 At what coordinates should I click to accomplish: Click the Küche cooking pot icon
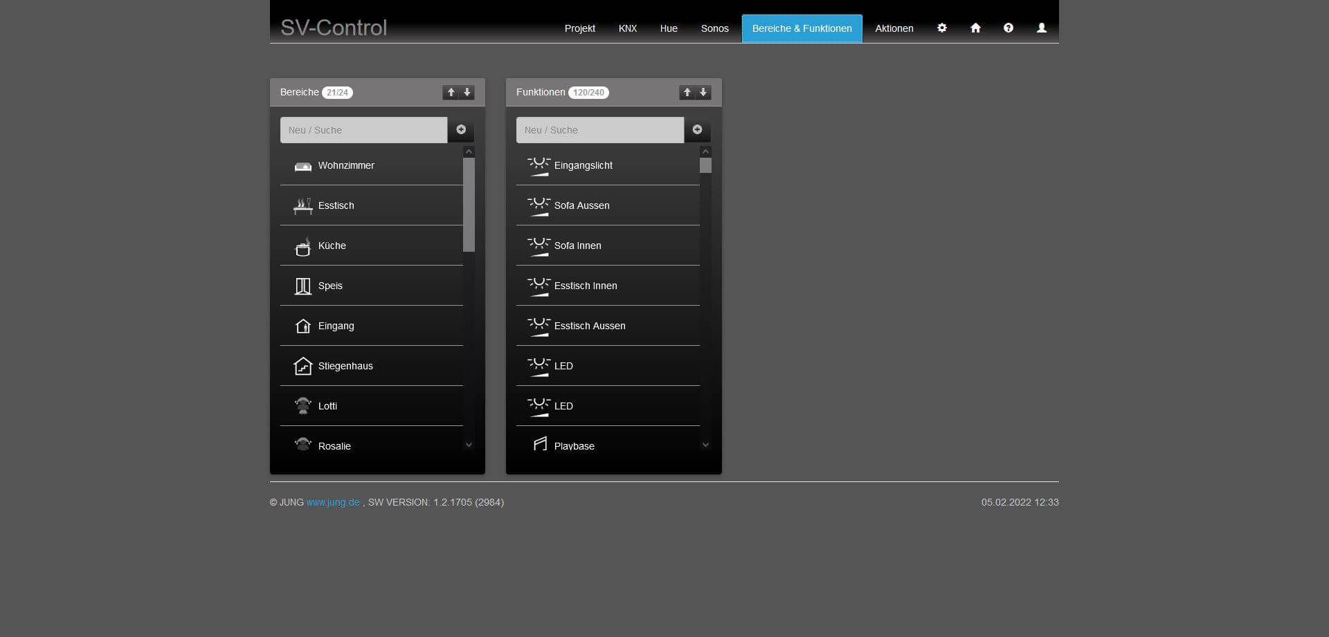[302, 246]
